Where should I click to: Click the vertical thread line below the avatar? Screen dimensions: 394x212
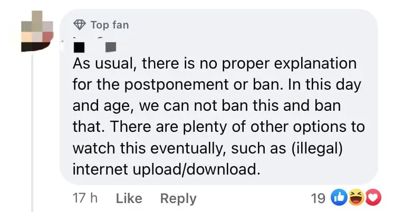point(34,132)
